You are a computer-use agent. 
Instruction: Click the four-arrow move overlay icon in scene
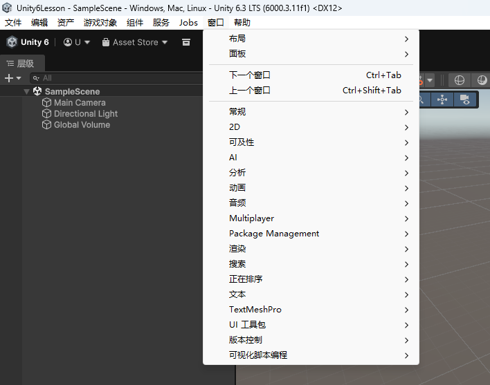442,100
